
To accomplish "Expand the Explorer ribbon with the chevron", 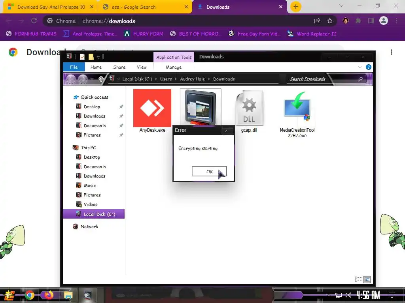I will pyautogui.click(x=360, y=67).
